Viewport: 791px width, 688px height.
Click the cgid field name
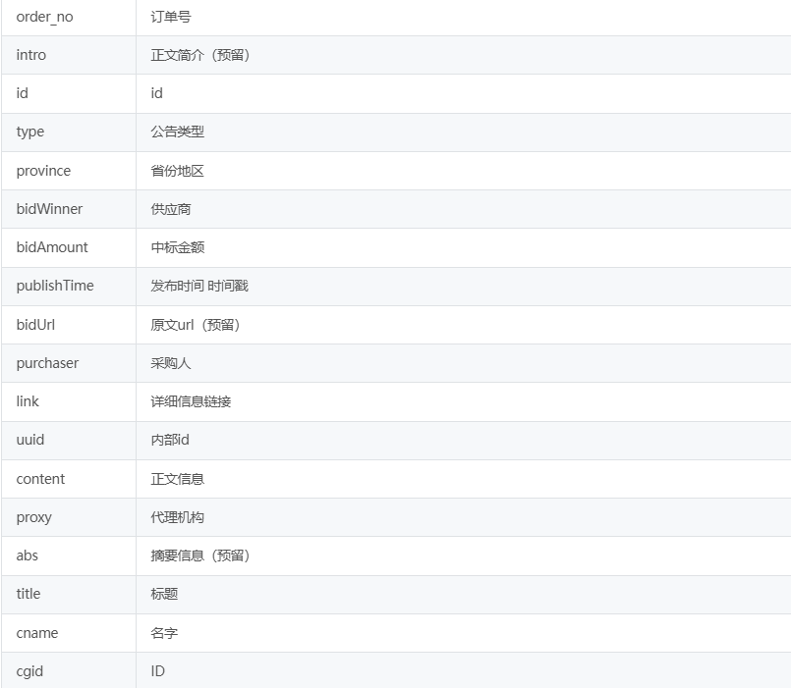(x=29, y=671)
